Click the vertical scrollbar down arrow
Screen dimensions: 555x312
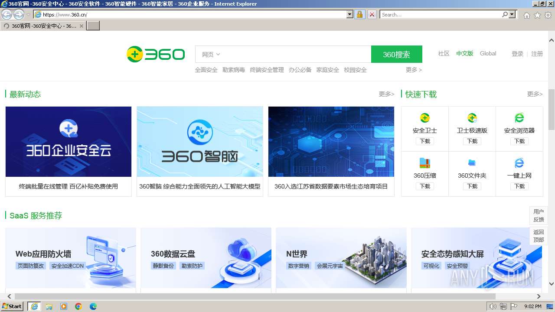pos(552,284)
